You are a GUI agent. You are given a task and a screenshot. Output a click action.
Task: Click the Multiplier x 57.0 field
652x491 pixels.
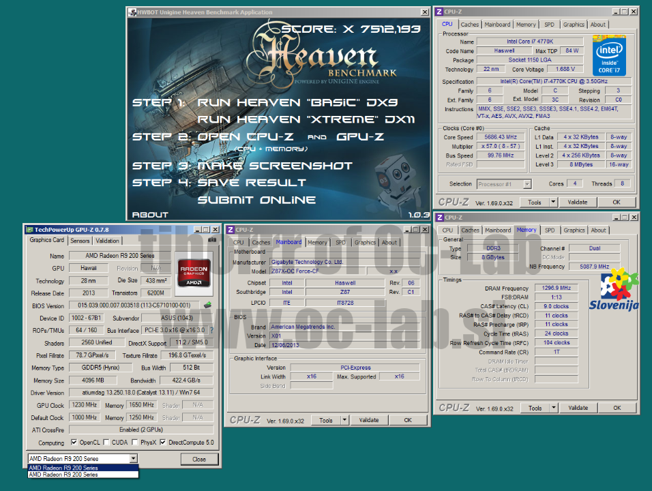pos(501,147)
